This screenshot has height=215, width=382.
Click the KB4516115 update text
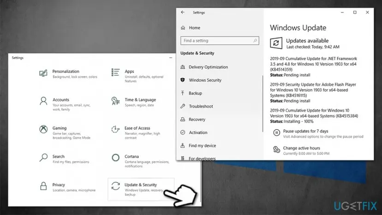(x=313, y=90)
